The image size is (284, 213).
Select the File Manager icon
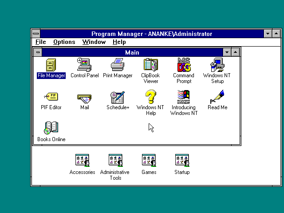click(x=51, y=65)
